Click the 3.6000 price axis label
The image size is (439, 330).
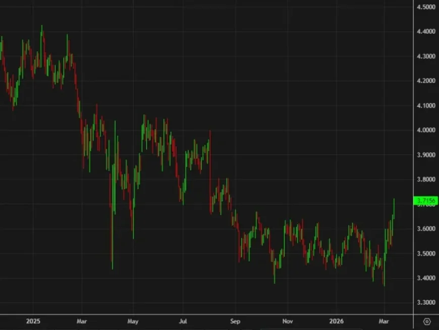(x=425, y=229)
